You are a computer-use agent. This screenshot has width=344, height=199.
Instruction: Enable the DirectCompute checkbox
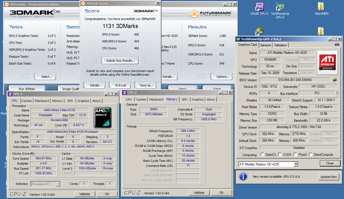point(310,155)
